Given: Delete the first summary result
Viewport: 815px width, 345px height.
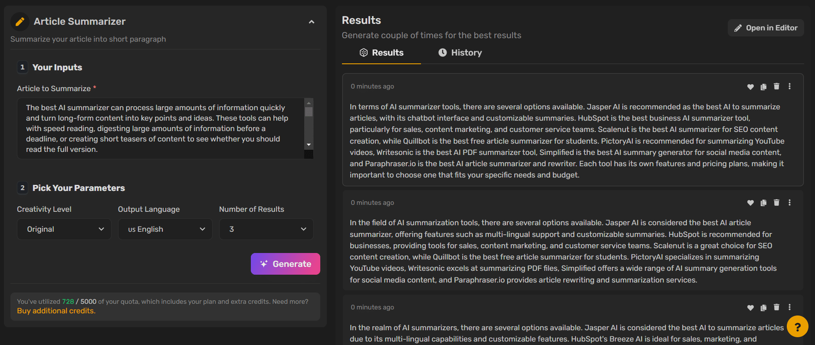Looking at the screenshot, I should click(776, 86).
